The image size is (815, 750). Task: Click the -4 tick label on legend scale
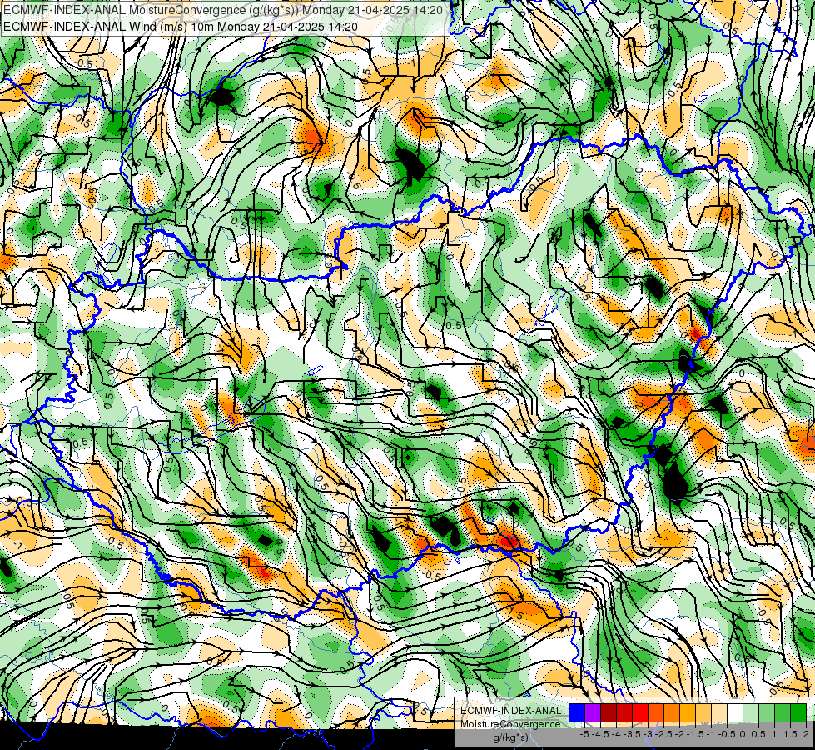pyautogui.click(x=616, y=734)
